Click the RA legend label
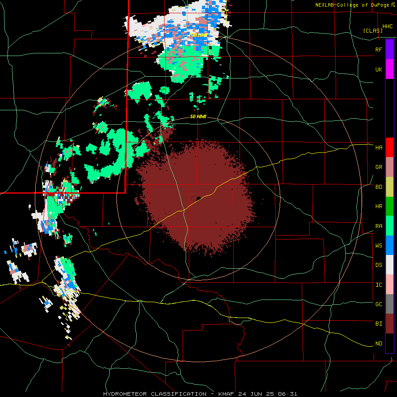Viewport: 397px width, 397px height. click(378, 226)
